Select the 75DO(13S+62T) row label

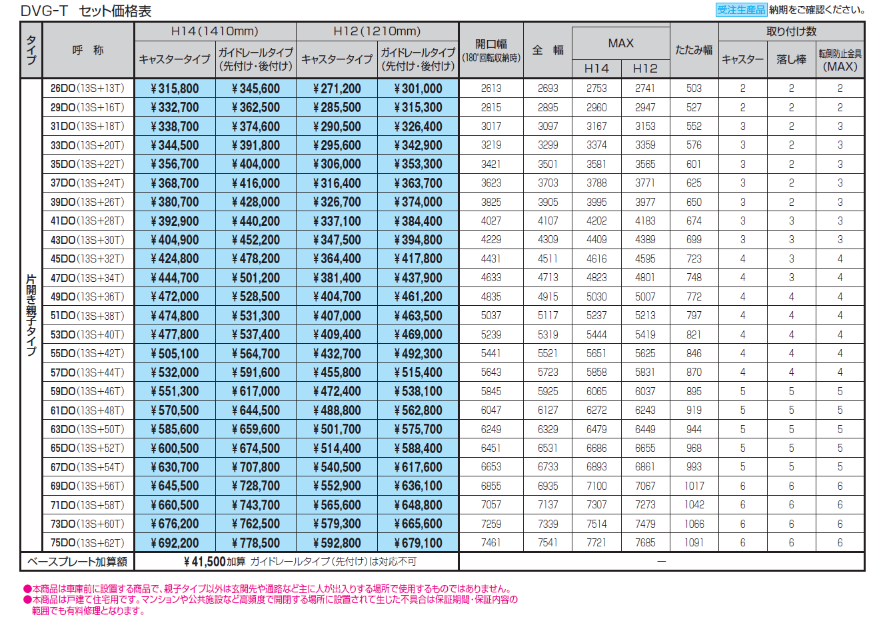(x=87, y=542)
